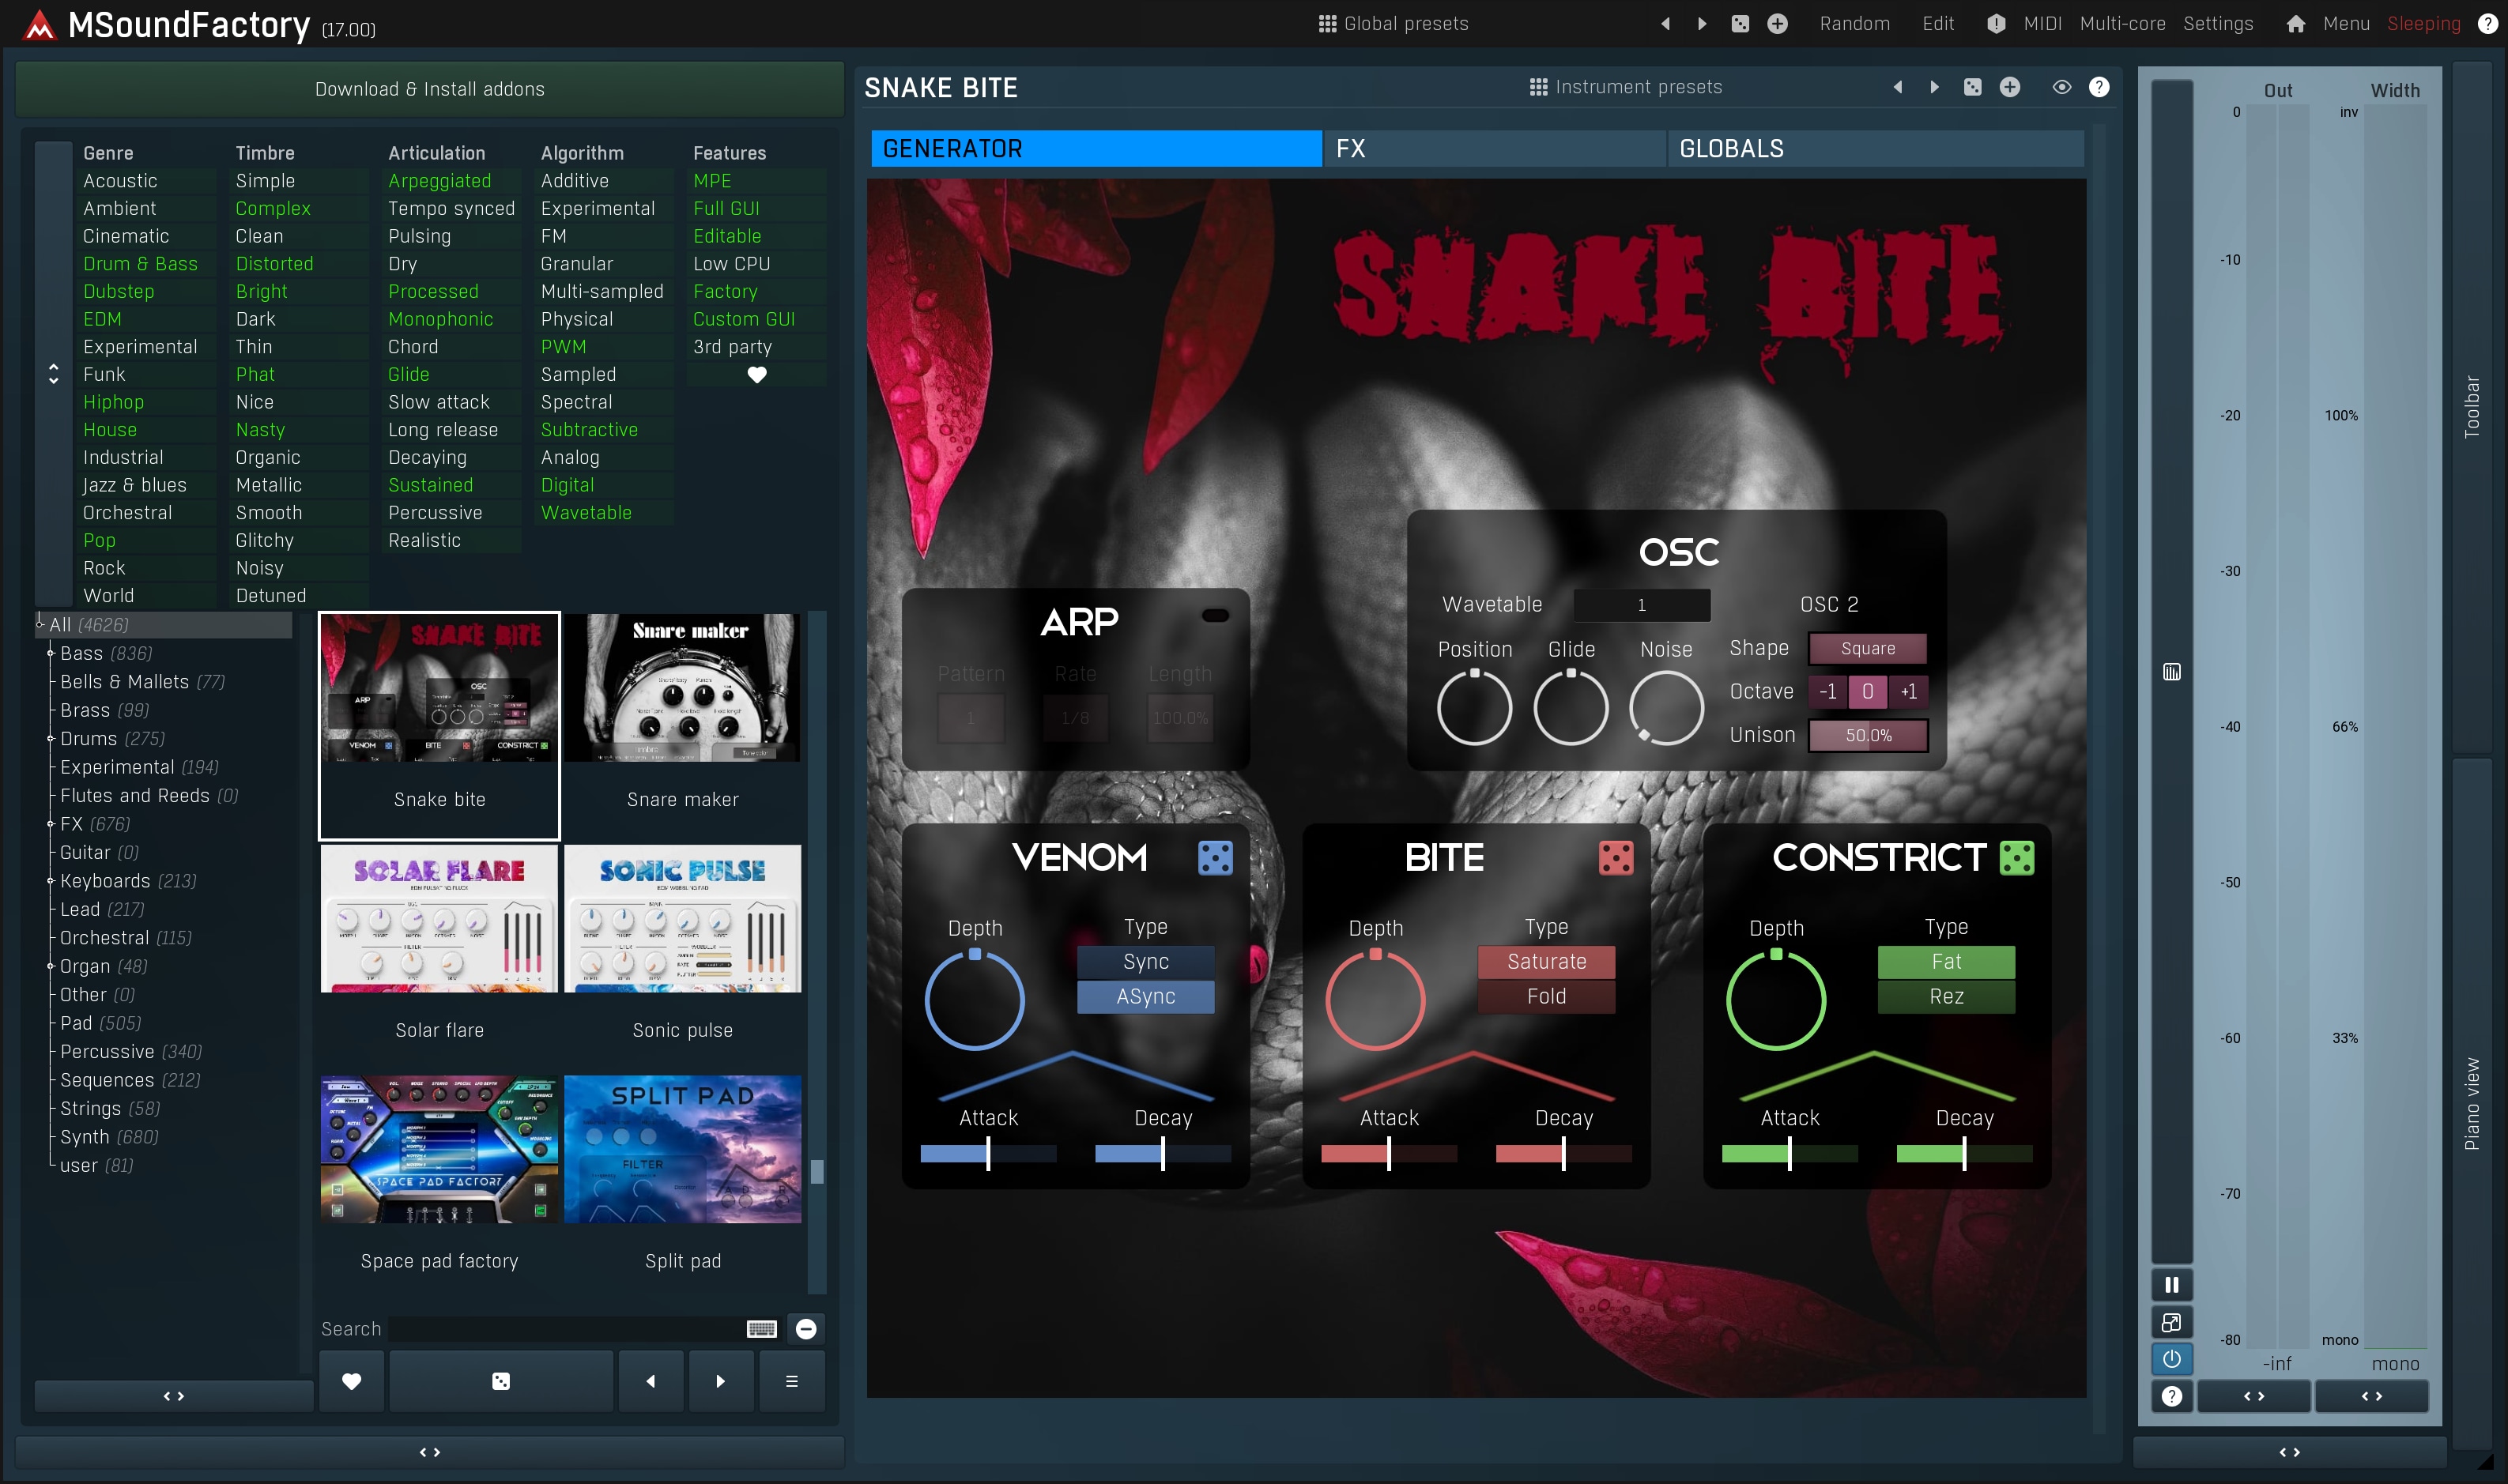2508x1484 pixels.
Task: Open the GLOBALS tab
Action: click(1874, 148)
